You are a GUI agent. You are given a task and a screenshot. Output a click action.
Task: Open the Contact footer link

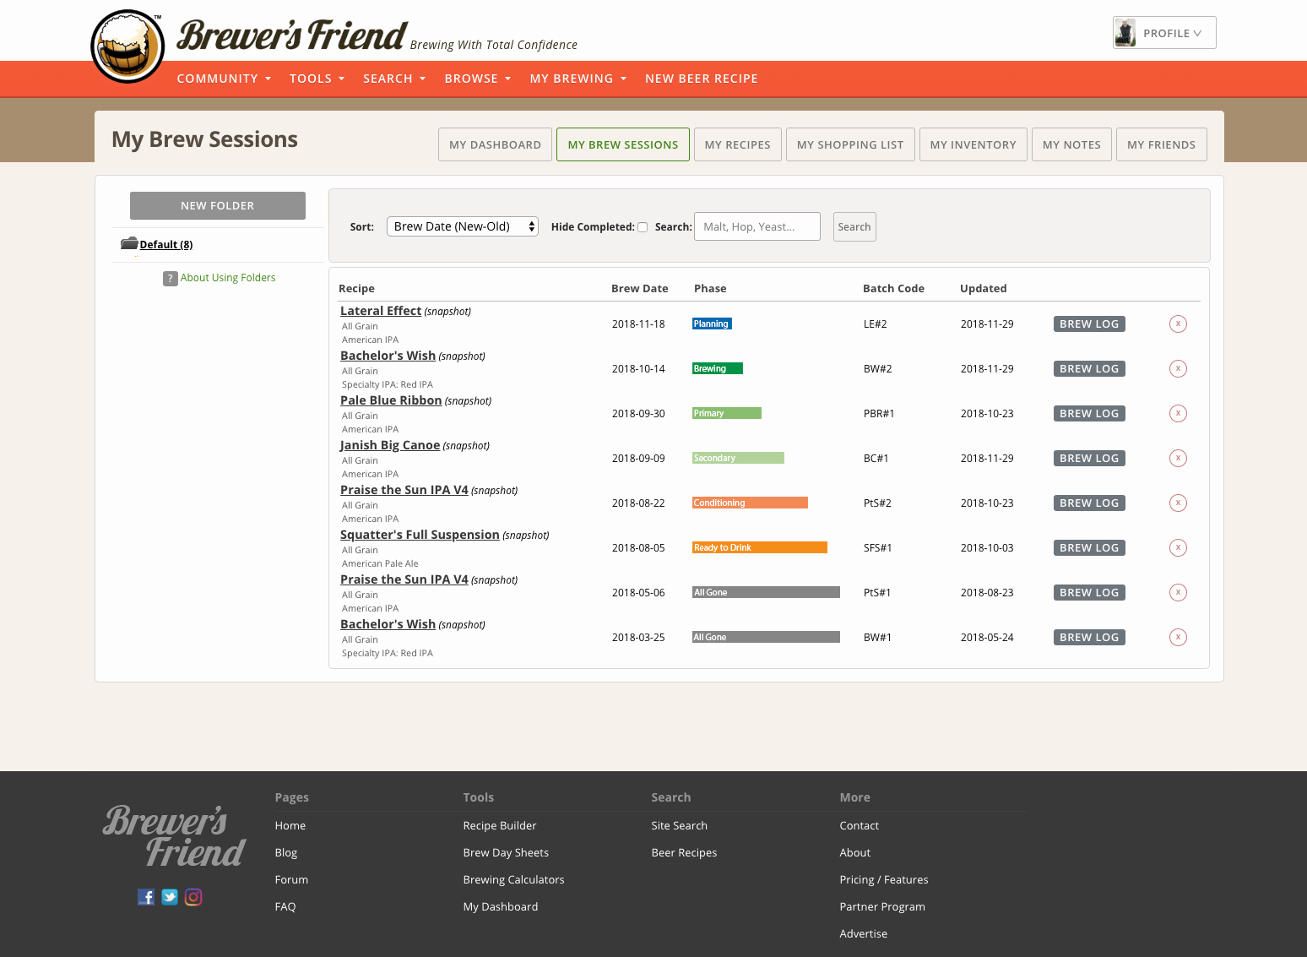860,825
